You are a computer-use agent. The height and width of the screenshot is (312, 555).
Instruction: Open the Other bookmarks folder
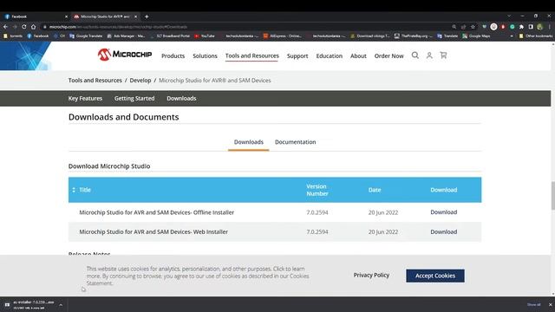click(536, 36)
